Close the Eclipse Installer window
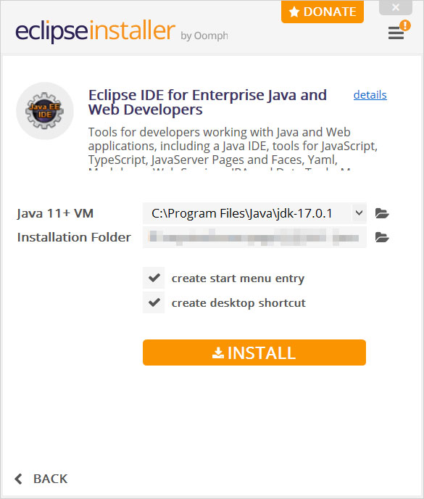 click(396, 8)
